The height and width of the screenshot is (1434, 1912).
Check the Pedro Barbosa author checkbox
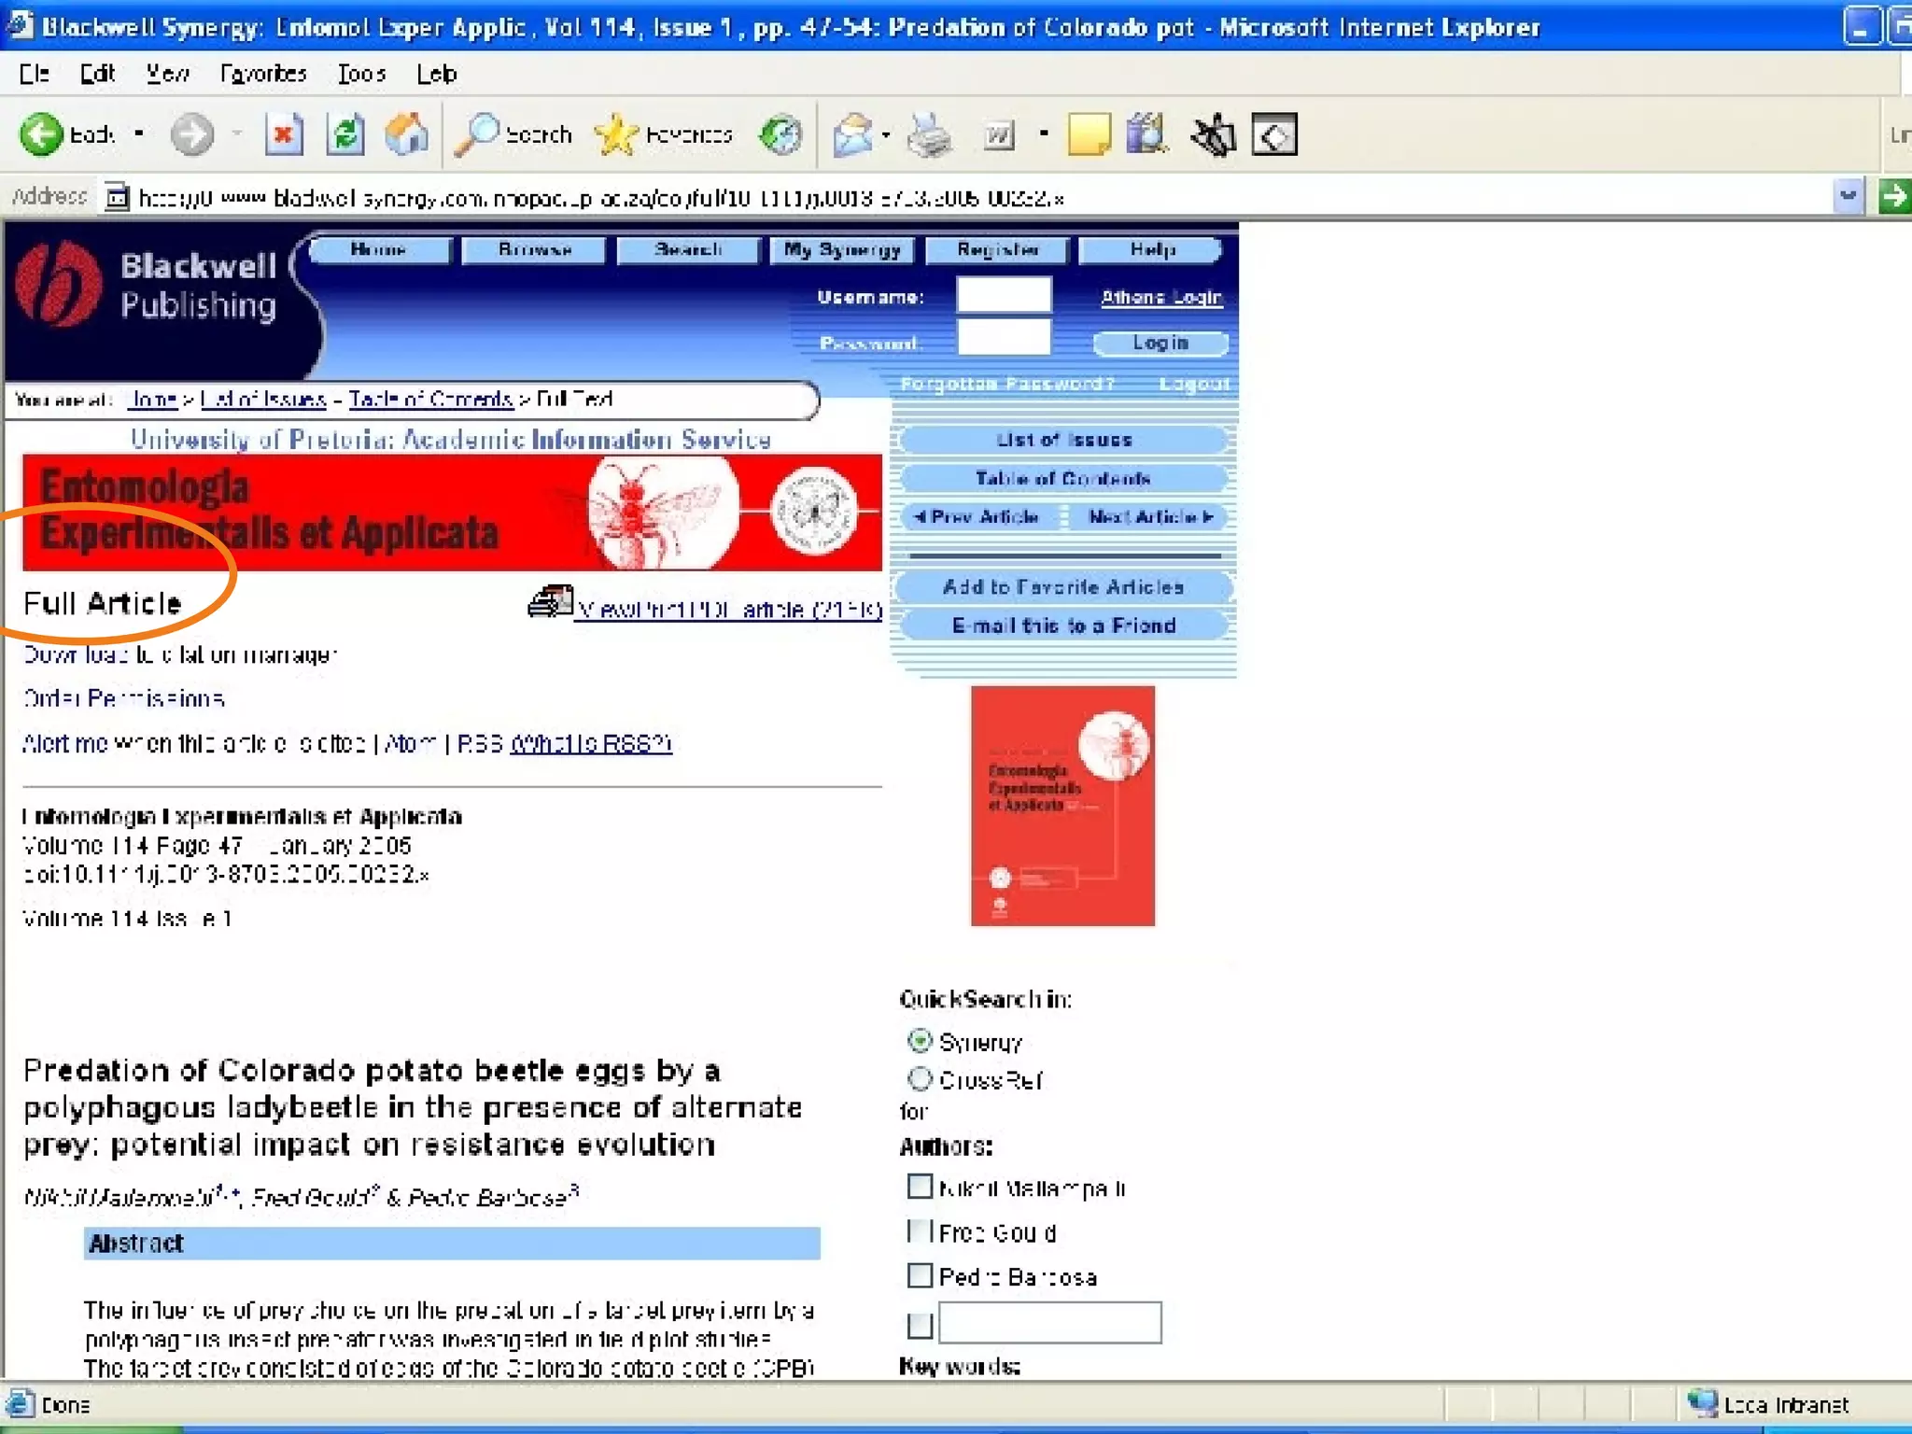(920, 1275)
